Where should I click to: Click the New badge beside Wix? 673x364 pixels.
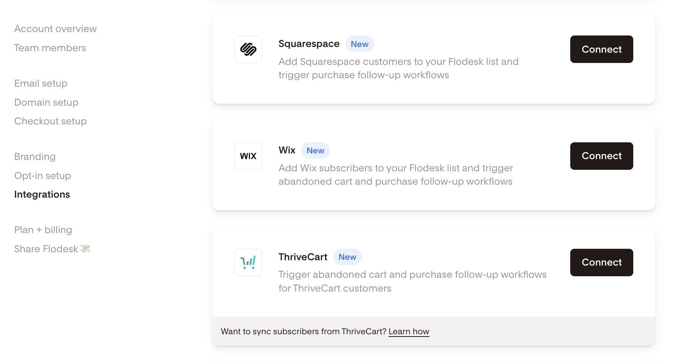pos(315,151)
